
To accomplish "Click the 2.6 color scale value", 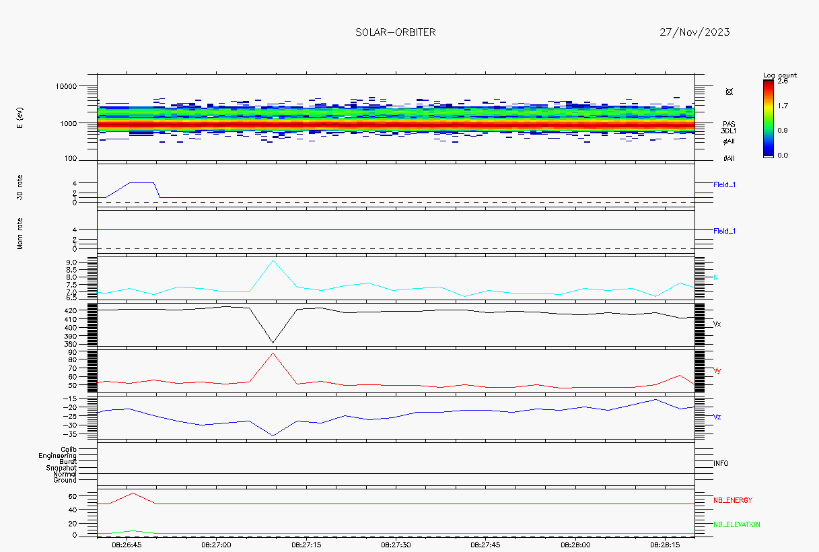I will 783,81.
